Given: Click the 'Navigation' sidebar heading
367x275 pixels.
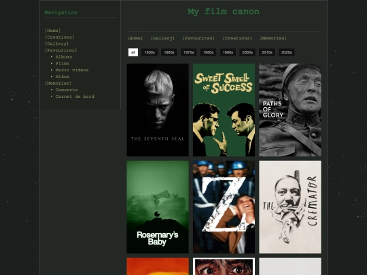Looking at the screenshot, I should tap(61, 13).
